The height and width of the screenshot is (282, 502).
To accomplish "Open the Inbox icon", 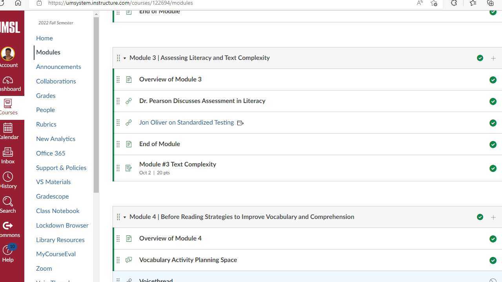I will pos(7,152).
